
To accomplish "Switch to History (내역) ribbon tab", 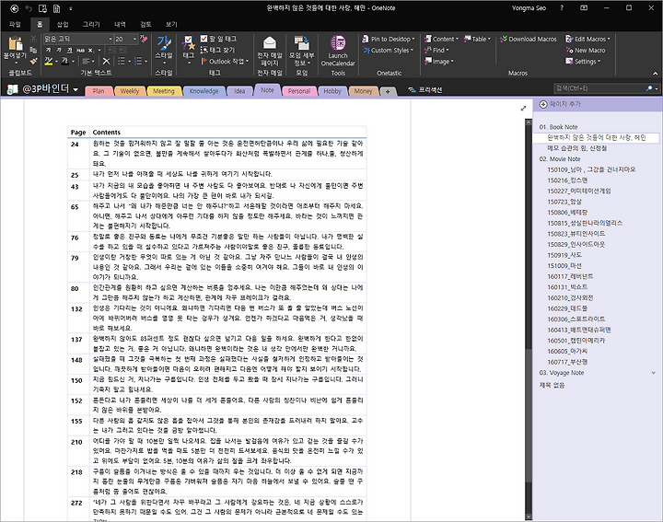I will click(x=120, y=24).
